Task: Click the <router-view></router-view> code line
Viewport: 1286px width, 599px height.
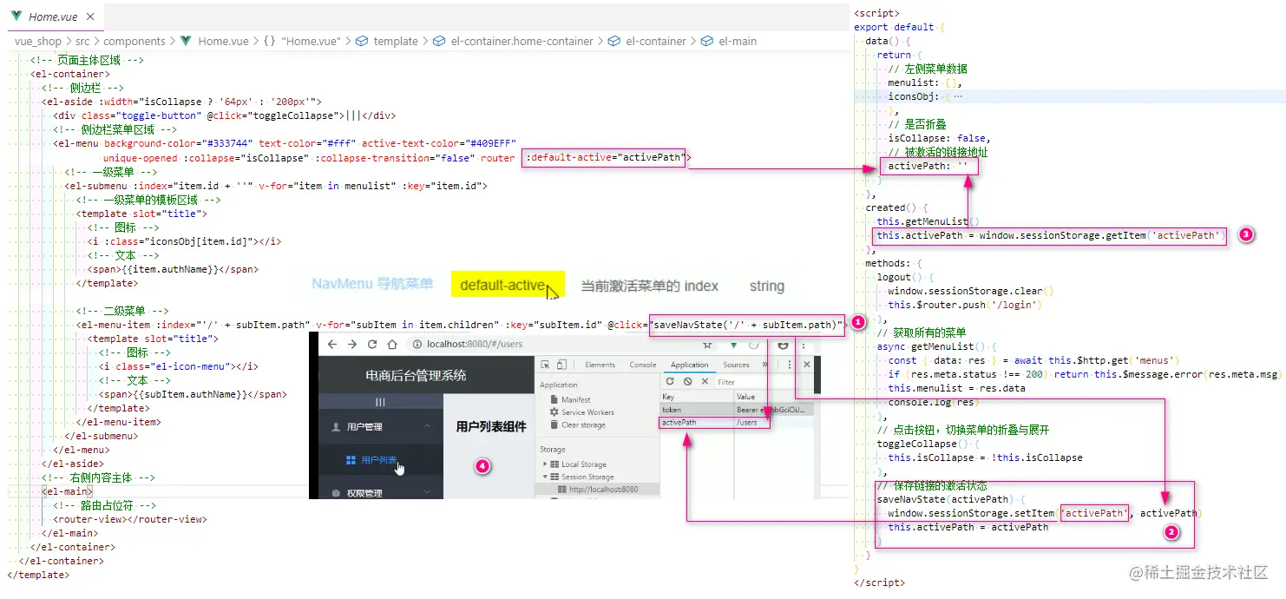Action: pyautogui.click(x=129, y=519)
